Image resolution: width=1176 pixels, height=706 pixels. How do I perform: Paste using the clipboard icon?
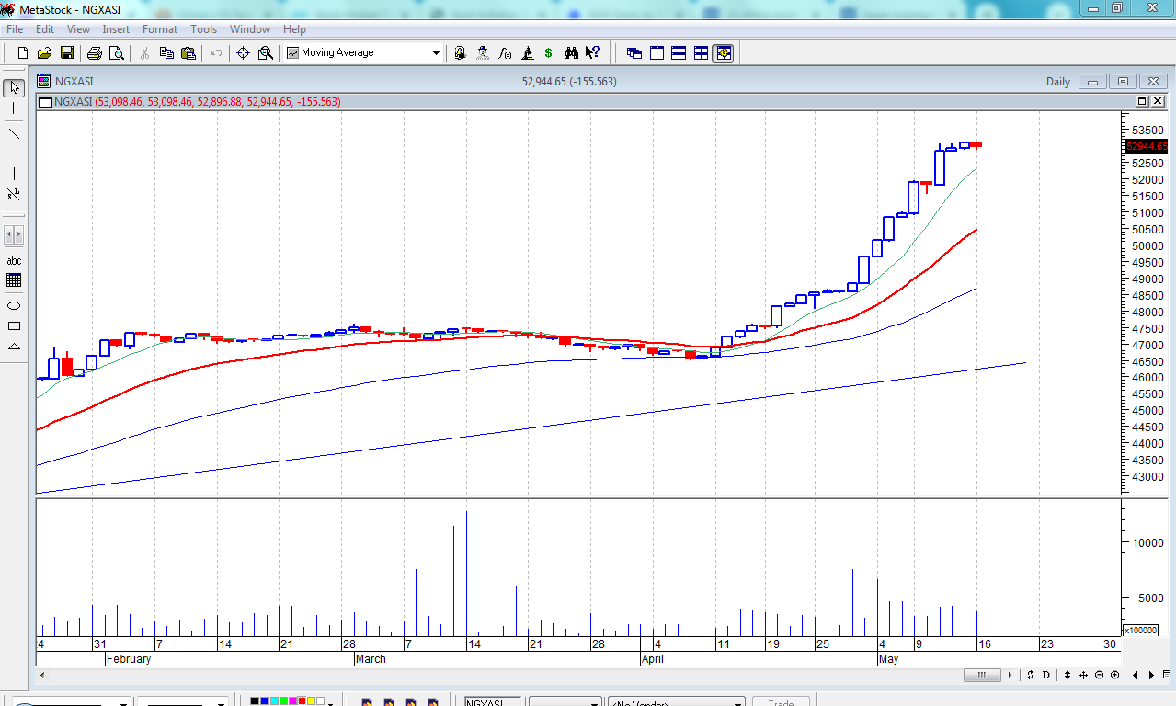click(x=187, y=52)
